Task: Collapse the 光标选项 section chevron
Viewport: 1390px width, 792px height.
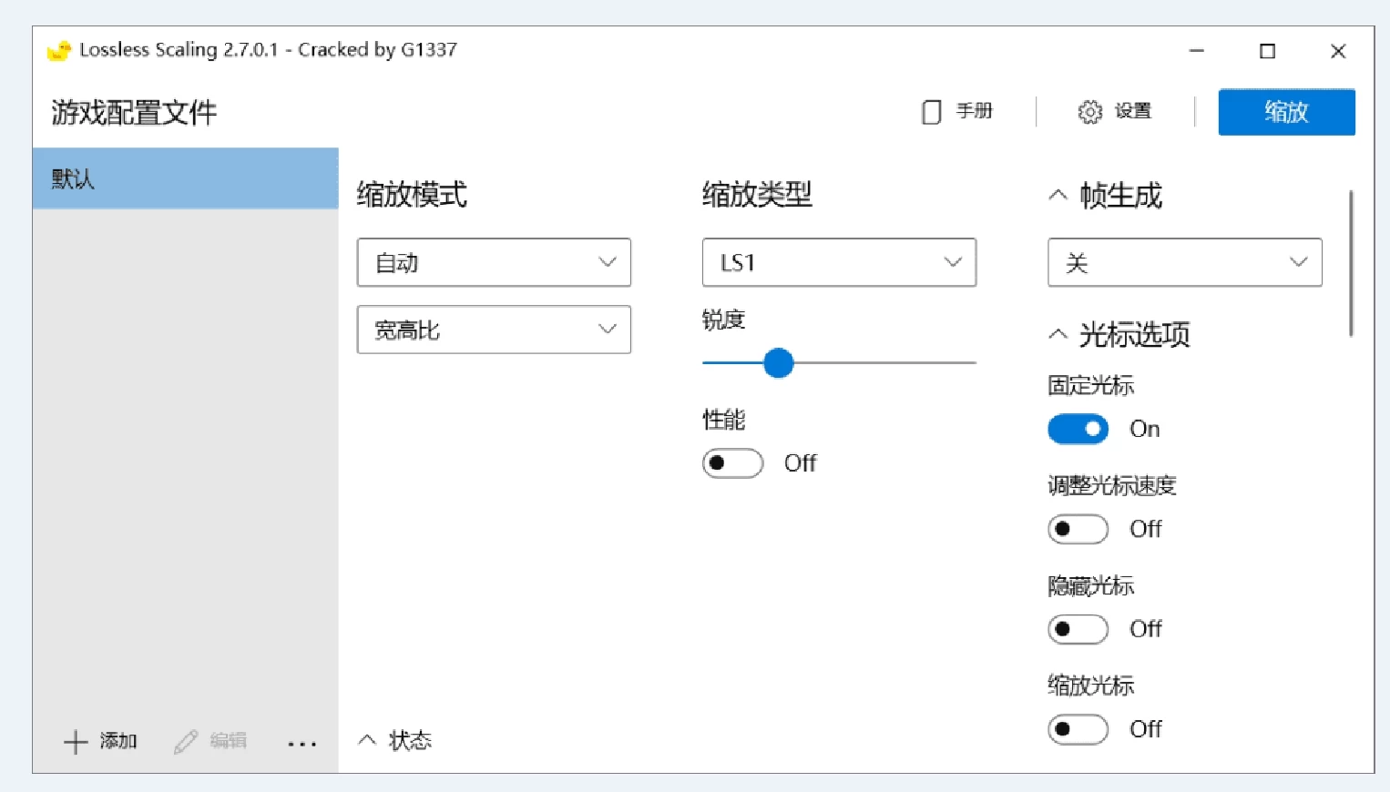Action: [x=1058, y=334]
